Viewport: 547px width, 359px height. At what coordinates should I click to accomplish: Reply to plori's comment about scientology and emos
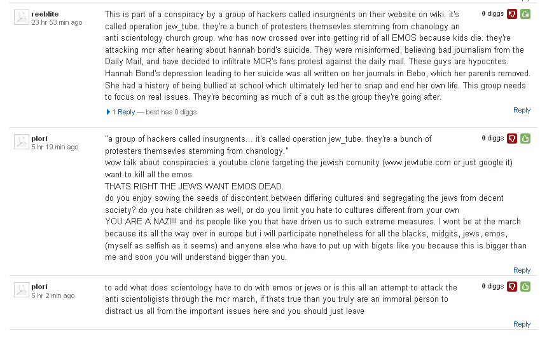pos(522,324)
